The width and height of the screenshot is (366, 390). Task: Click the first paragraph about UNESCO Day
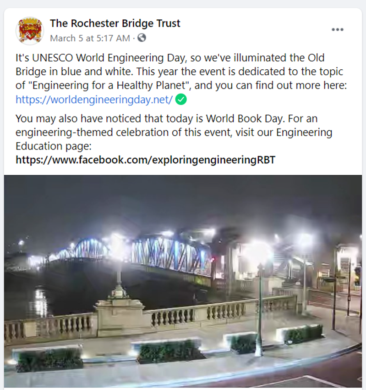[181, 78]
